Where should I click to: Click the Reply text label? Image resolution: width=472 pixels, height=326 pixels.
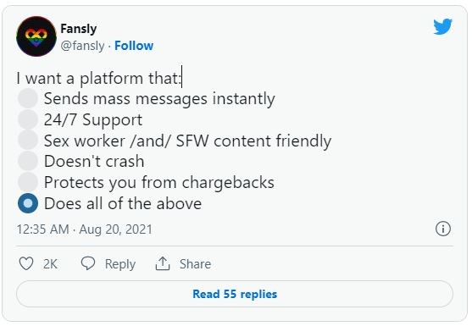(120, 264)
